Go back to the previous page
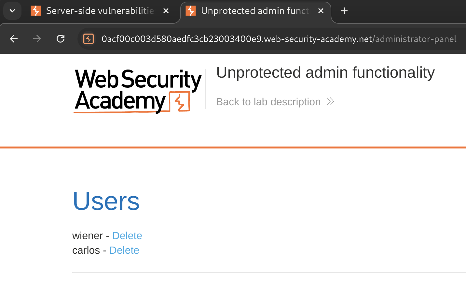 click(x=14, y=39)
